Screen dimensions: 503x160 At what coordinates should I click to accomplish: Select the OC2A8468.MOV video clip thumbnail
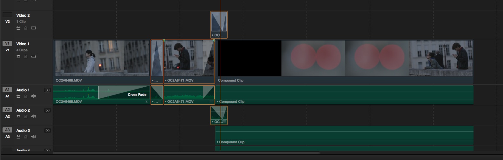click(x=102, y=58)
